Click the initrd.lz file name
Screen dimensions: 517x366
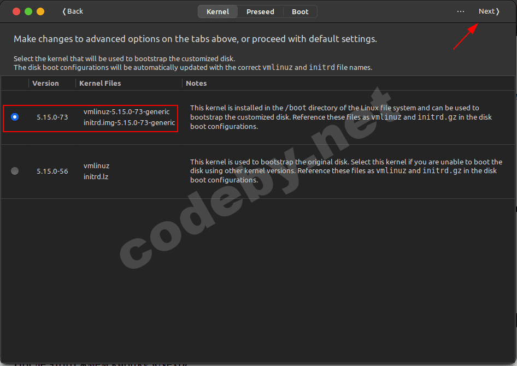click(x=96, y=176)
